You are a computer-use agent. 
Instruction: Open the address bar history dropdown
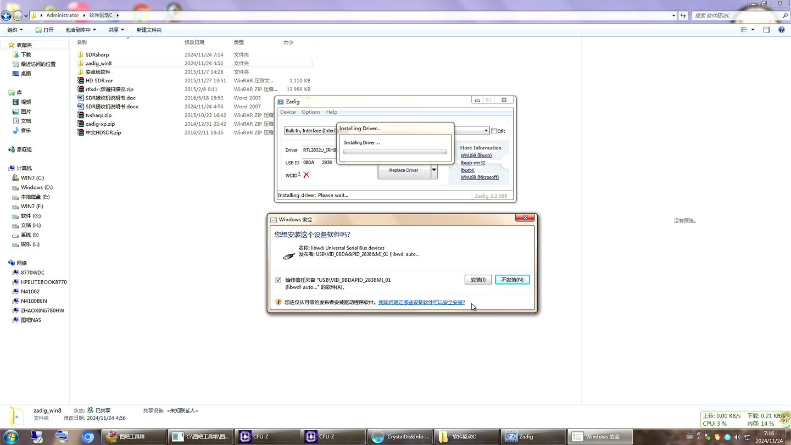(674, 15)
